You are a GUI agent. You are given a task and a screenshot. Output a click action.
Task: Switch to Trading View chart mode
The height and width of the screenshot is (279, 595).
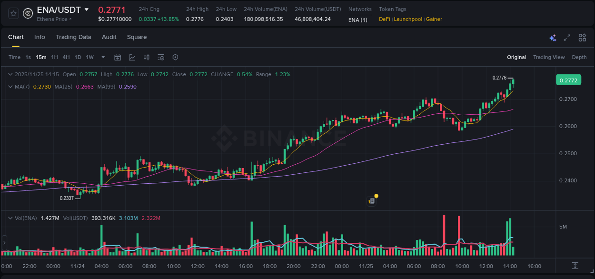click(549, 57)
